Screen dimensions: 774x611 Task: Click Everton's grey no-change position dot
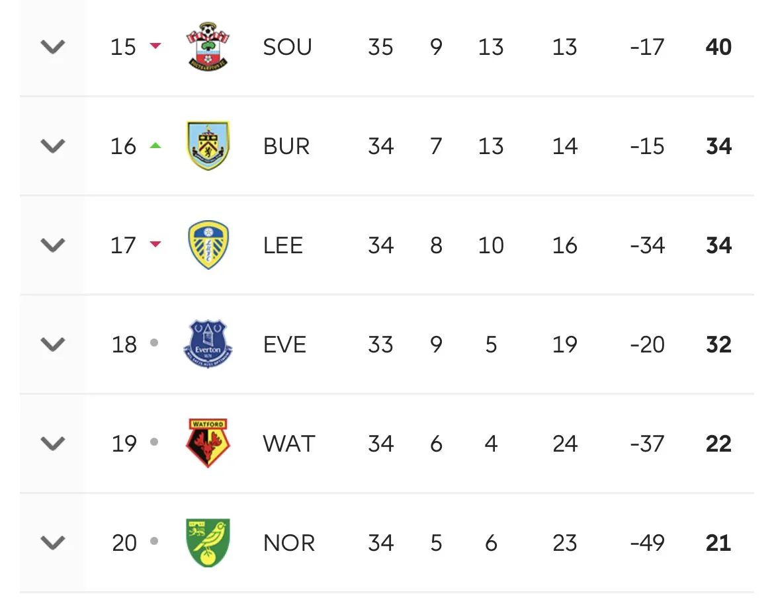click(x=154, y=343)
